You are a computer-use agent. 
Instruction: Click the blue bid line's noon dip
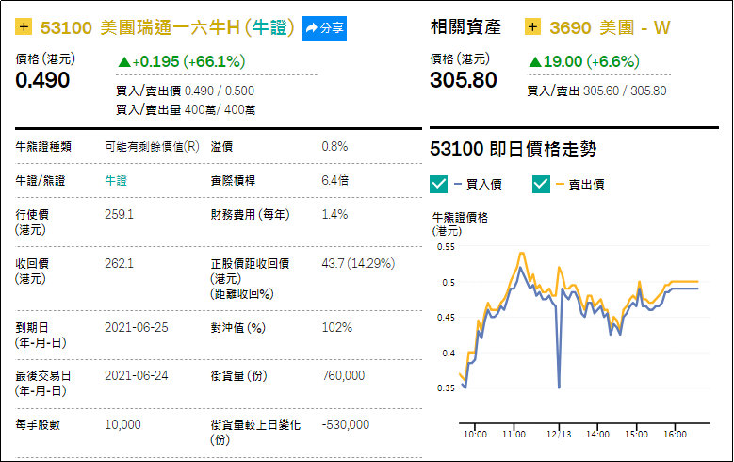[559, 387]
